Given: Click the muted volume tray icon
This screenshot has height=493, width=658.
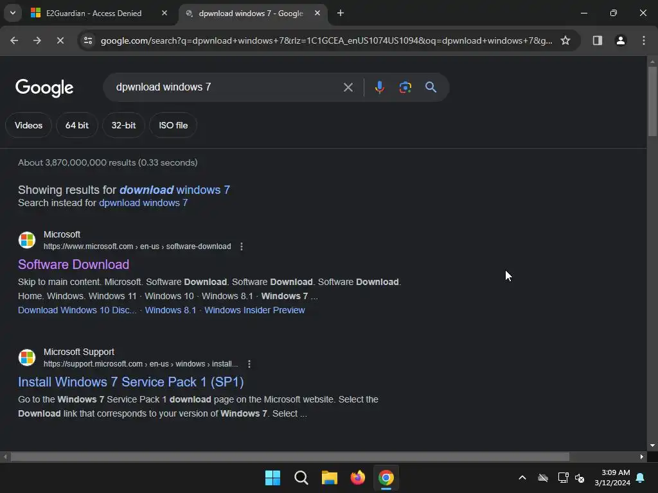Looking at the screenshot, I should pos(580,478).
